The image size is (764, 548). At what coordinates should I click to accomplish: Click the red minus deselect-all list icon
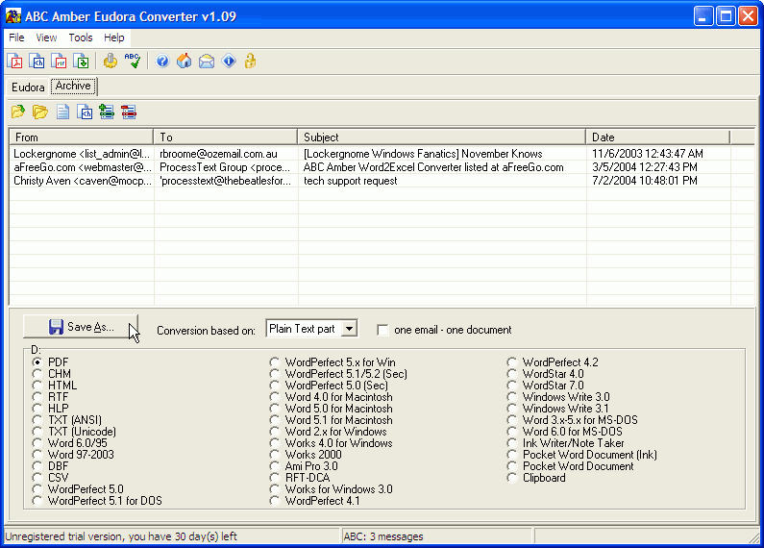click(x=129, y=112)
